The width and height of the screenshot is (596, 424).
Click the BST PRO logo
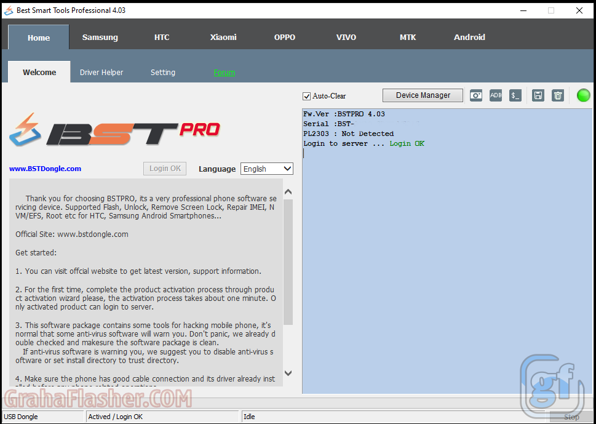point(114,130)
